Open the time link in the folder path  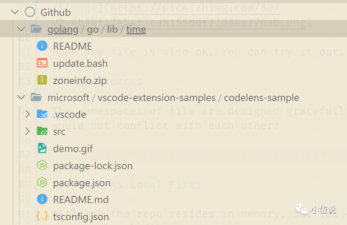click(136, 29)
